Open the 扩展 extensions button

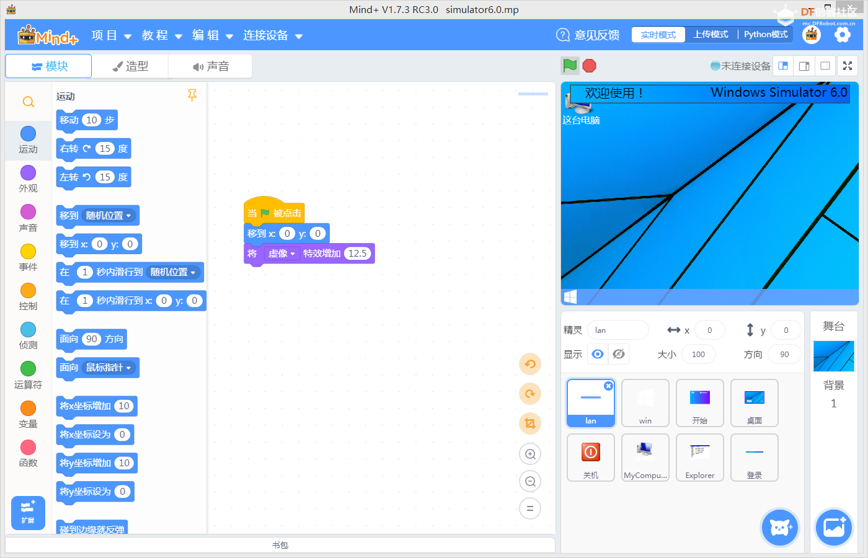click(x=28, y=513)
